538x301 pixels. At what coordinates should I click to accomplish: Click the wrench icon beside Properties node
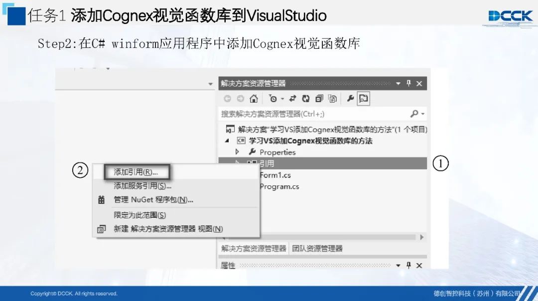(x=252, y=151)
